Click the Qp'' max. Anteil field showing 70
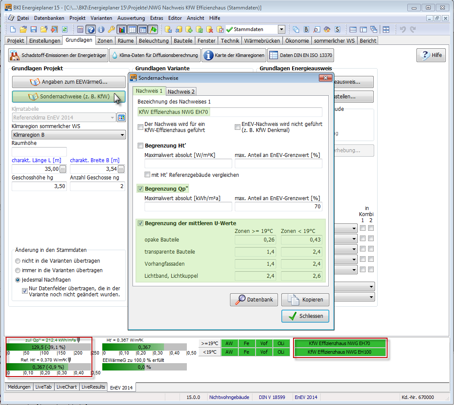Viewport: 454px width, 405px height. pos(278,207)
